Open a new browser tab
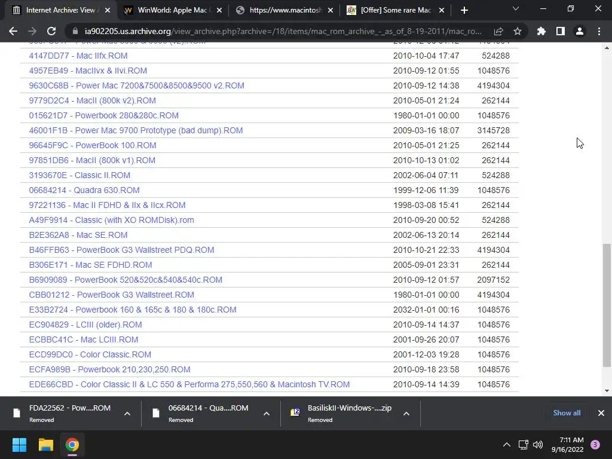612x459 pixels. point(464,11)
